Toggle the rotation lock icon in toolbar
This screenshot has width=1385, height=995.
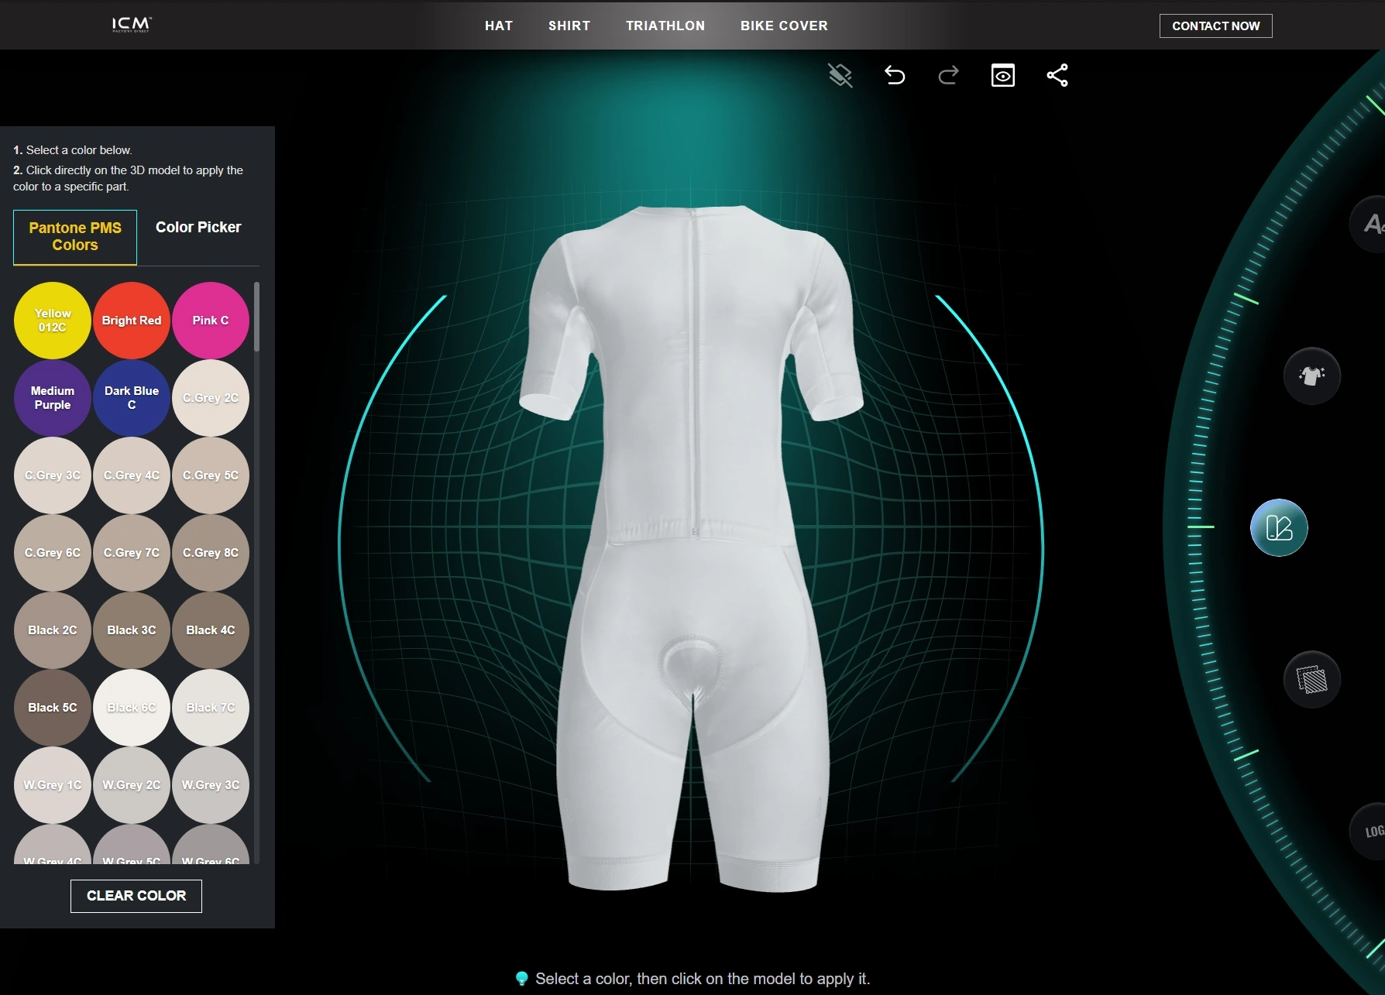click(840, 75)
